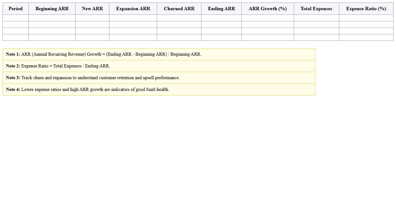Select first empty cell under Beginning ARR
This screenshot has width=396, height=201.
[52, 18]
